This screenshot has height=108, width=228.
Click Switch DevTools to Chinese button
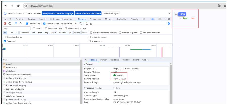point(88,13)
